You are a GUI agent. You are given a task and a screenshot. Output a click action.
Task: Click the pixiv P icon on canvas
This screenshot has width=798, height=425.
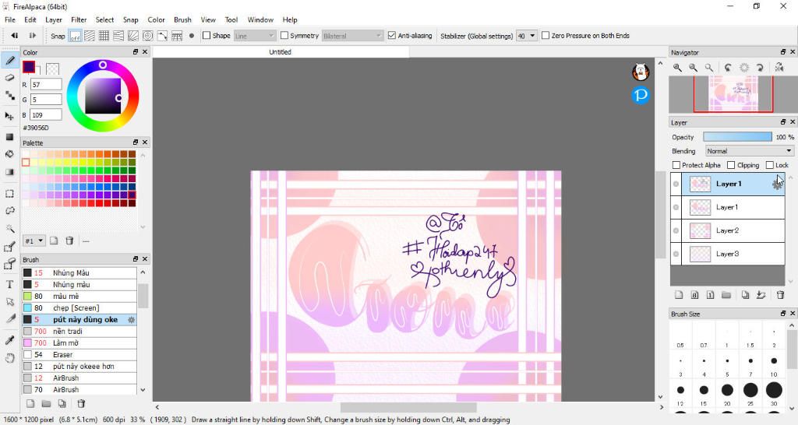point(641,94)
